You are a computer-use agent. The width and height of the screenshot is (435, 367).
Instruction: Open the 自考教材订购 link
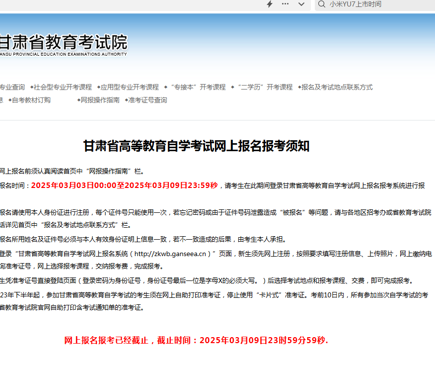(31, 100)
